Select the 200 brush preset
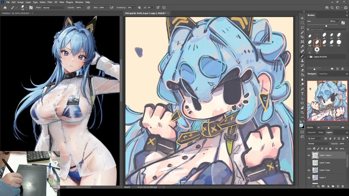349x196 pixels. pos(332,43)
